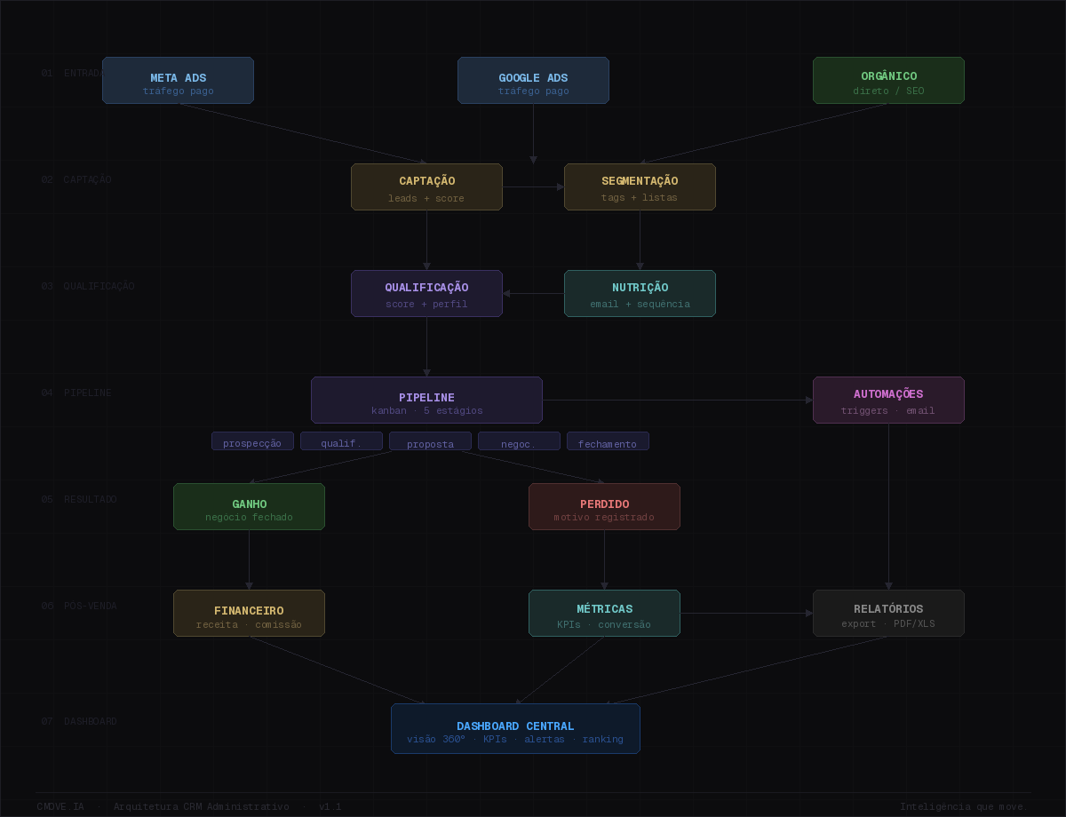Click the MÉTRICAS KPIs node

[604, 614]
